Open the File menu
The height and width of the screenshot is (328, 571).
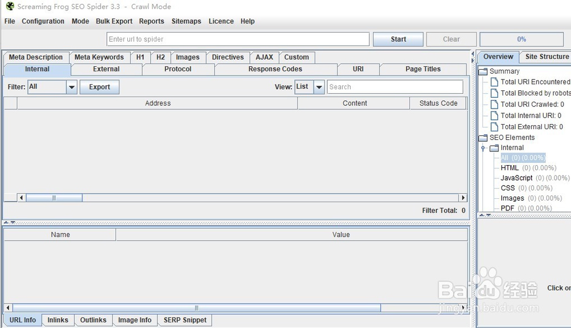pyautogui.click(x=10, y=21)
